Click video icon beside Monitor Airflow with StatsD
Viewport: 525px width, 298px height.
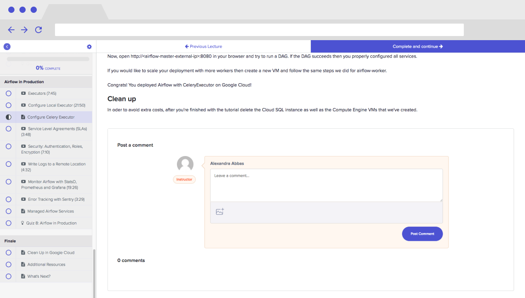point(24,182)
